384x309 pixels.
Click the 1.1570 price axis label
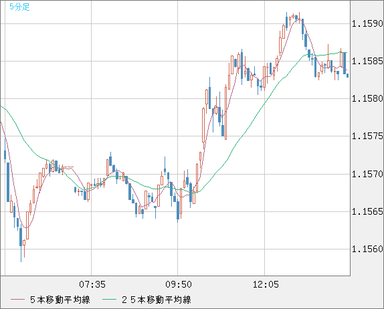coord(367,174)
